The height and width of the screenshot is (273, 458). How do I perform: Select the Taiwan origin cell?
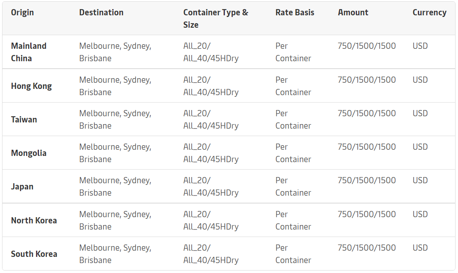click(24, 120)
